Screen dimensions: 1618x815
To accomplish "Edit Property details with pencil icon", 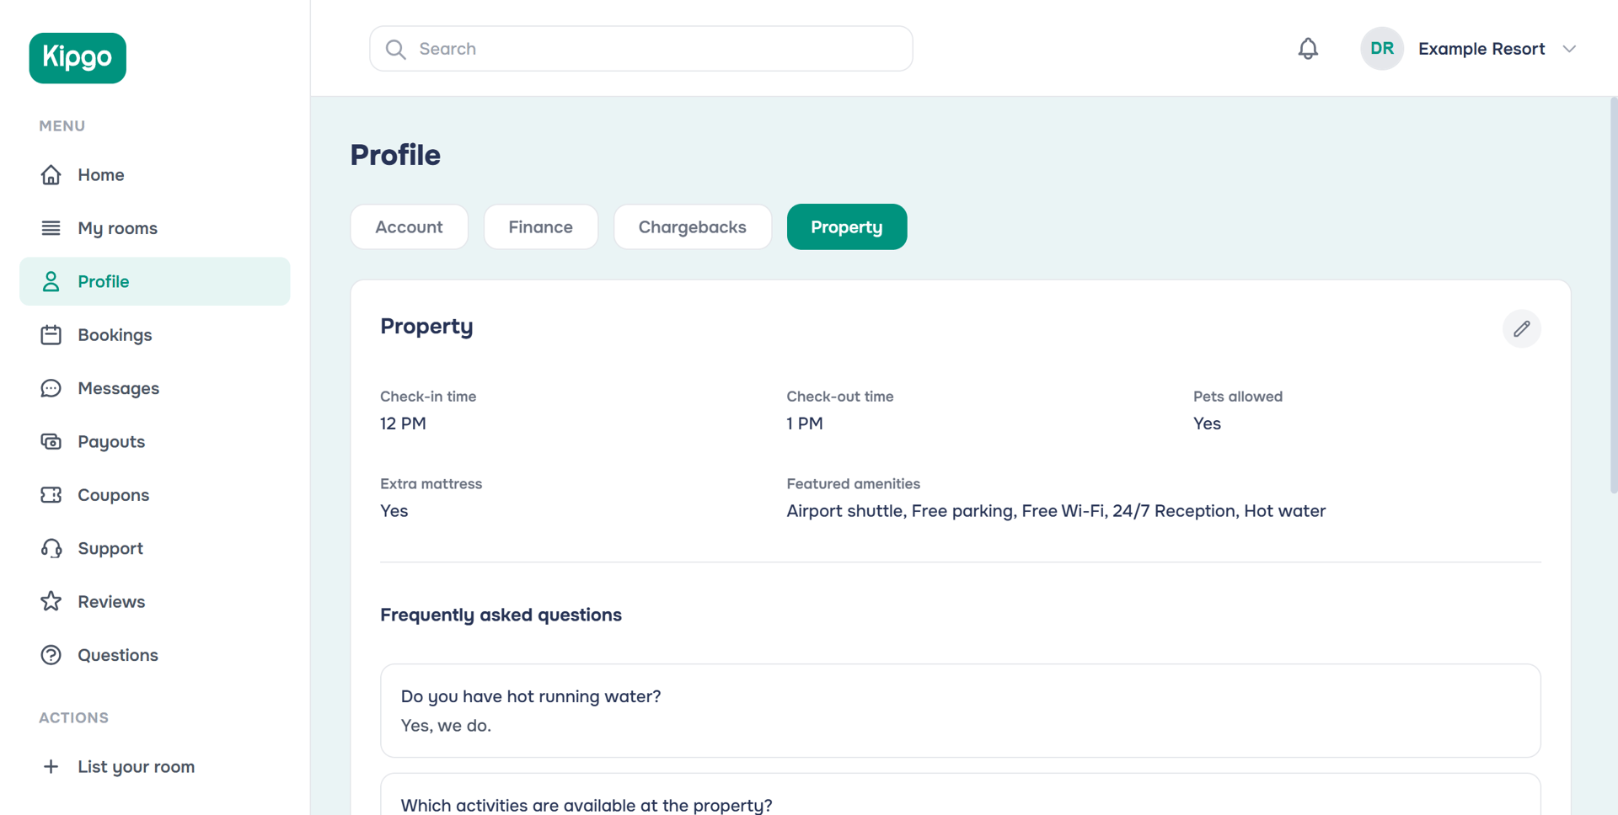I will click(1521, 328).
